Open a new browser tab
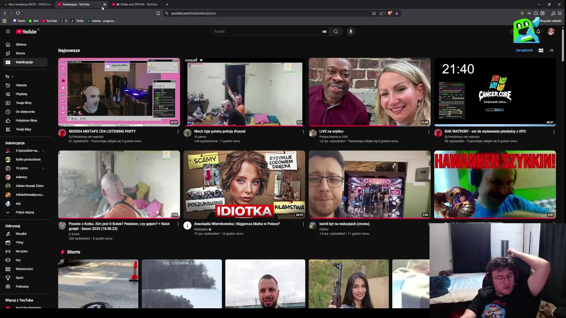This screenshot has height=318, width=566. click(x=167, y=4)
